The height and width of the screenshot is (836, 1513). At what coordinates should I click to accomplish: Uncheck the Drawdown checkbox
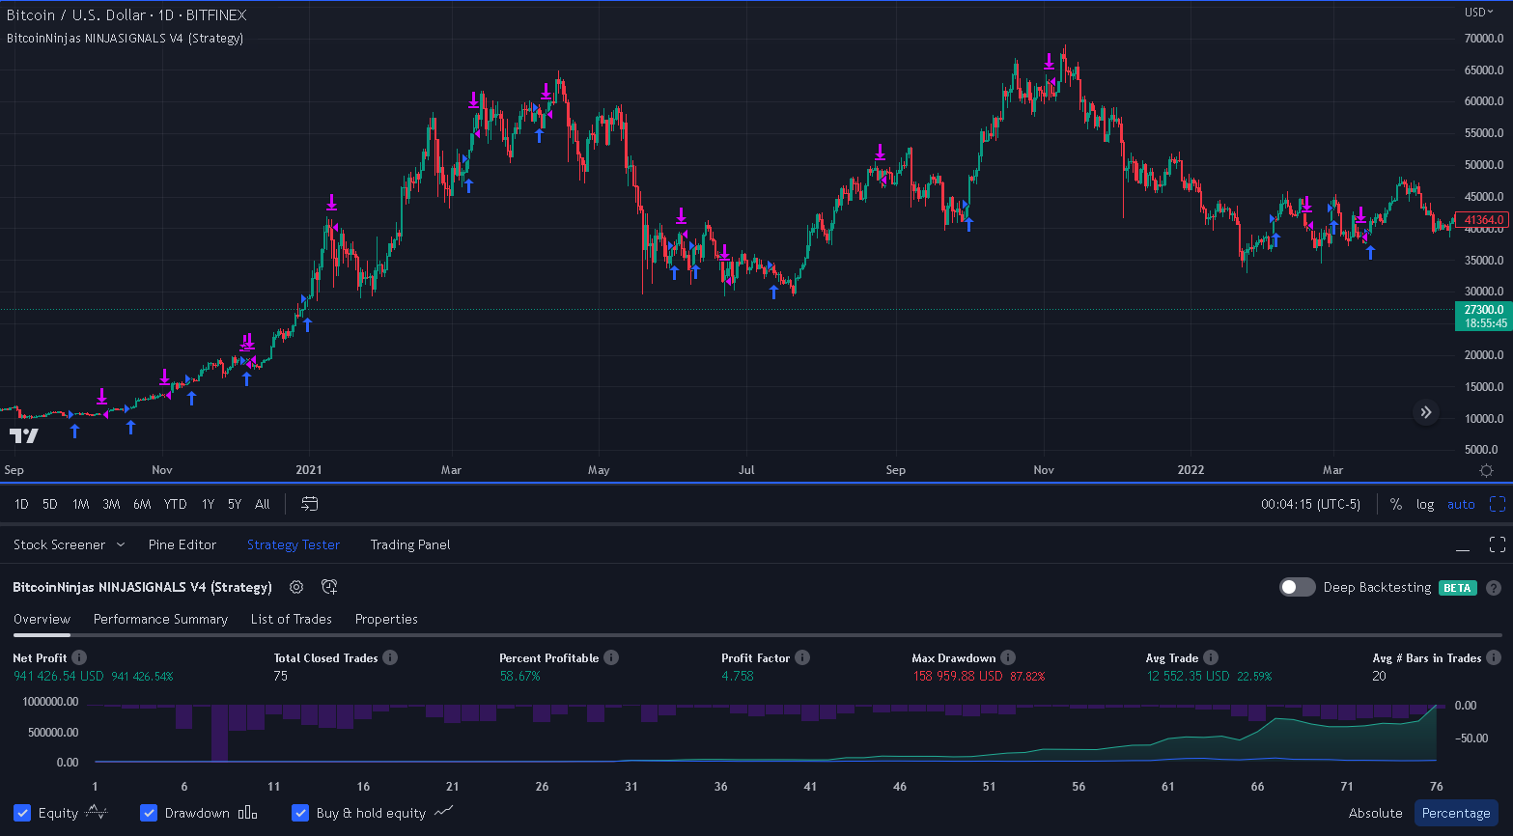149,813
